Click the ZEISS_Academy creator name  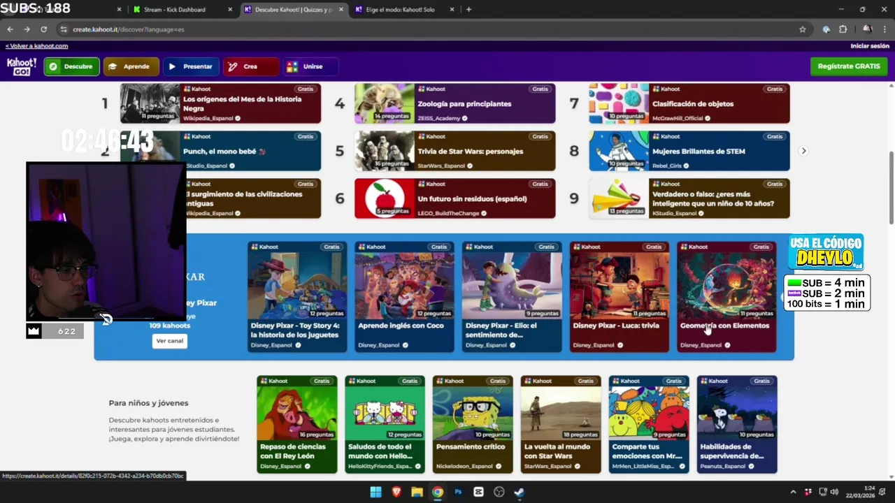439,118
